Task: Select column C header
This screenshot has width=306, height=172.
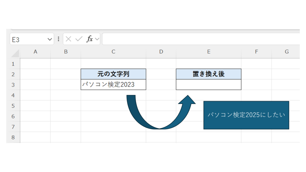Action: pos(113,52)
